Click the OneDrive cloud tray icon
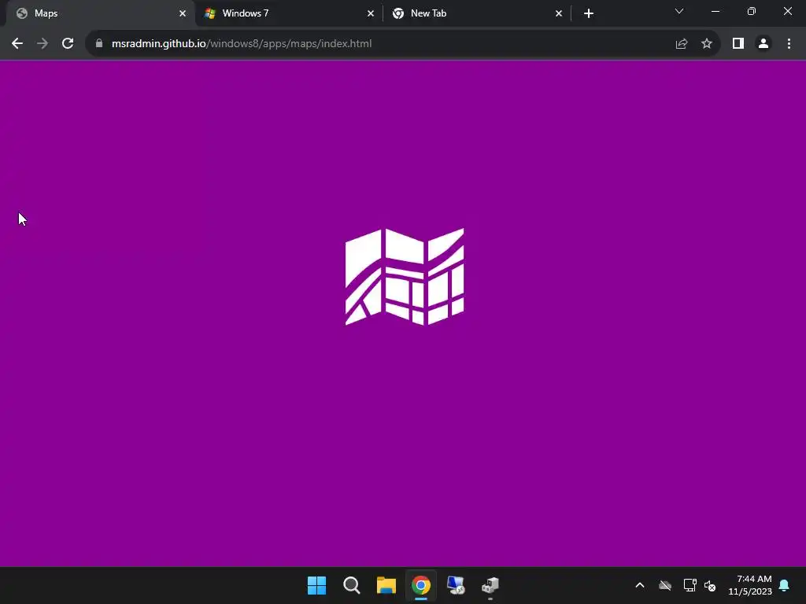Screen dimensions: 806x604 [665, 585]
